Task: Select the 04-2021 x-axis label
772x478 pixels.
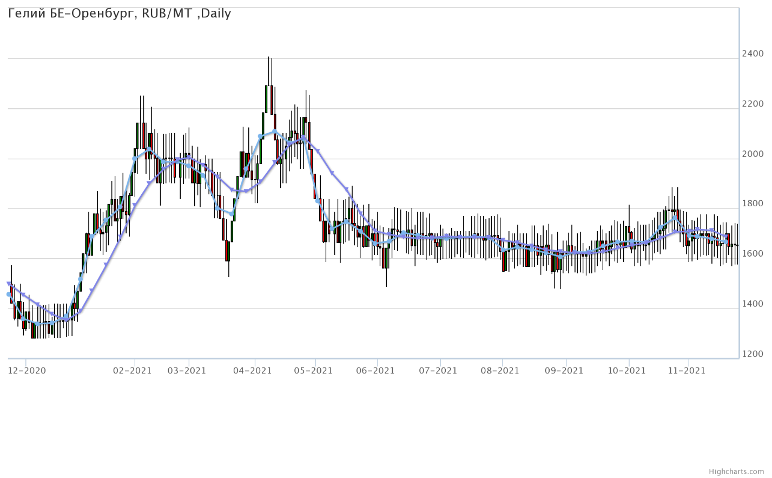Action: click(x=252, y=371)
